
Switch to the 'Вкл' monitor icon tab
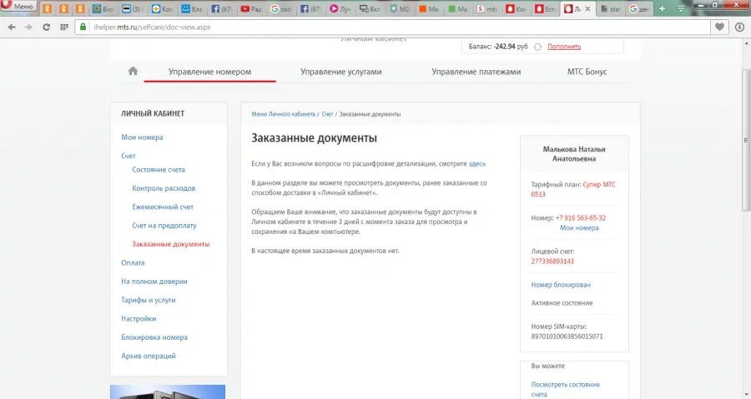click(x=370, y=8)
